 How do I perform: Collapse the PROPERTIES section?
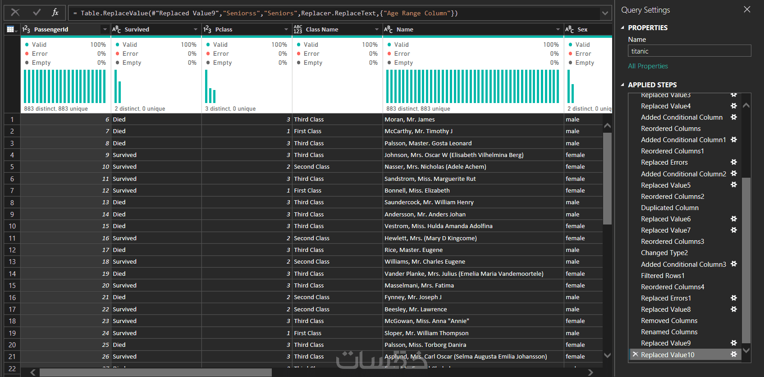click(622, 28)
